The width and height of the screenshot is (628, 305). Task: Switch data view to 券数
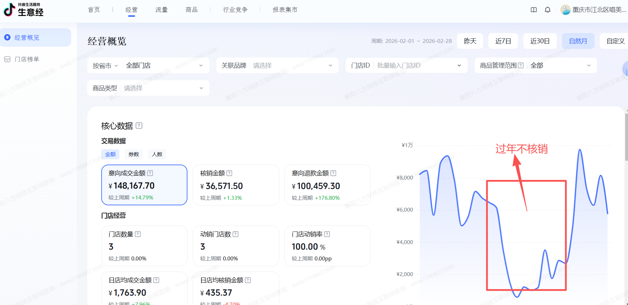[134, 154]
